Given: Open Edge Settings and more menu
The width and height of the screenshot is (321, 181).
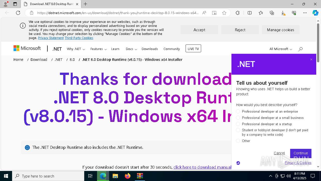Looking at the screenshot, I should 305,13.
